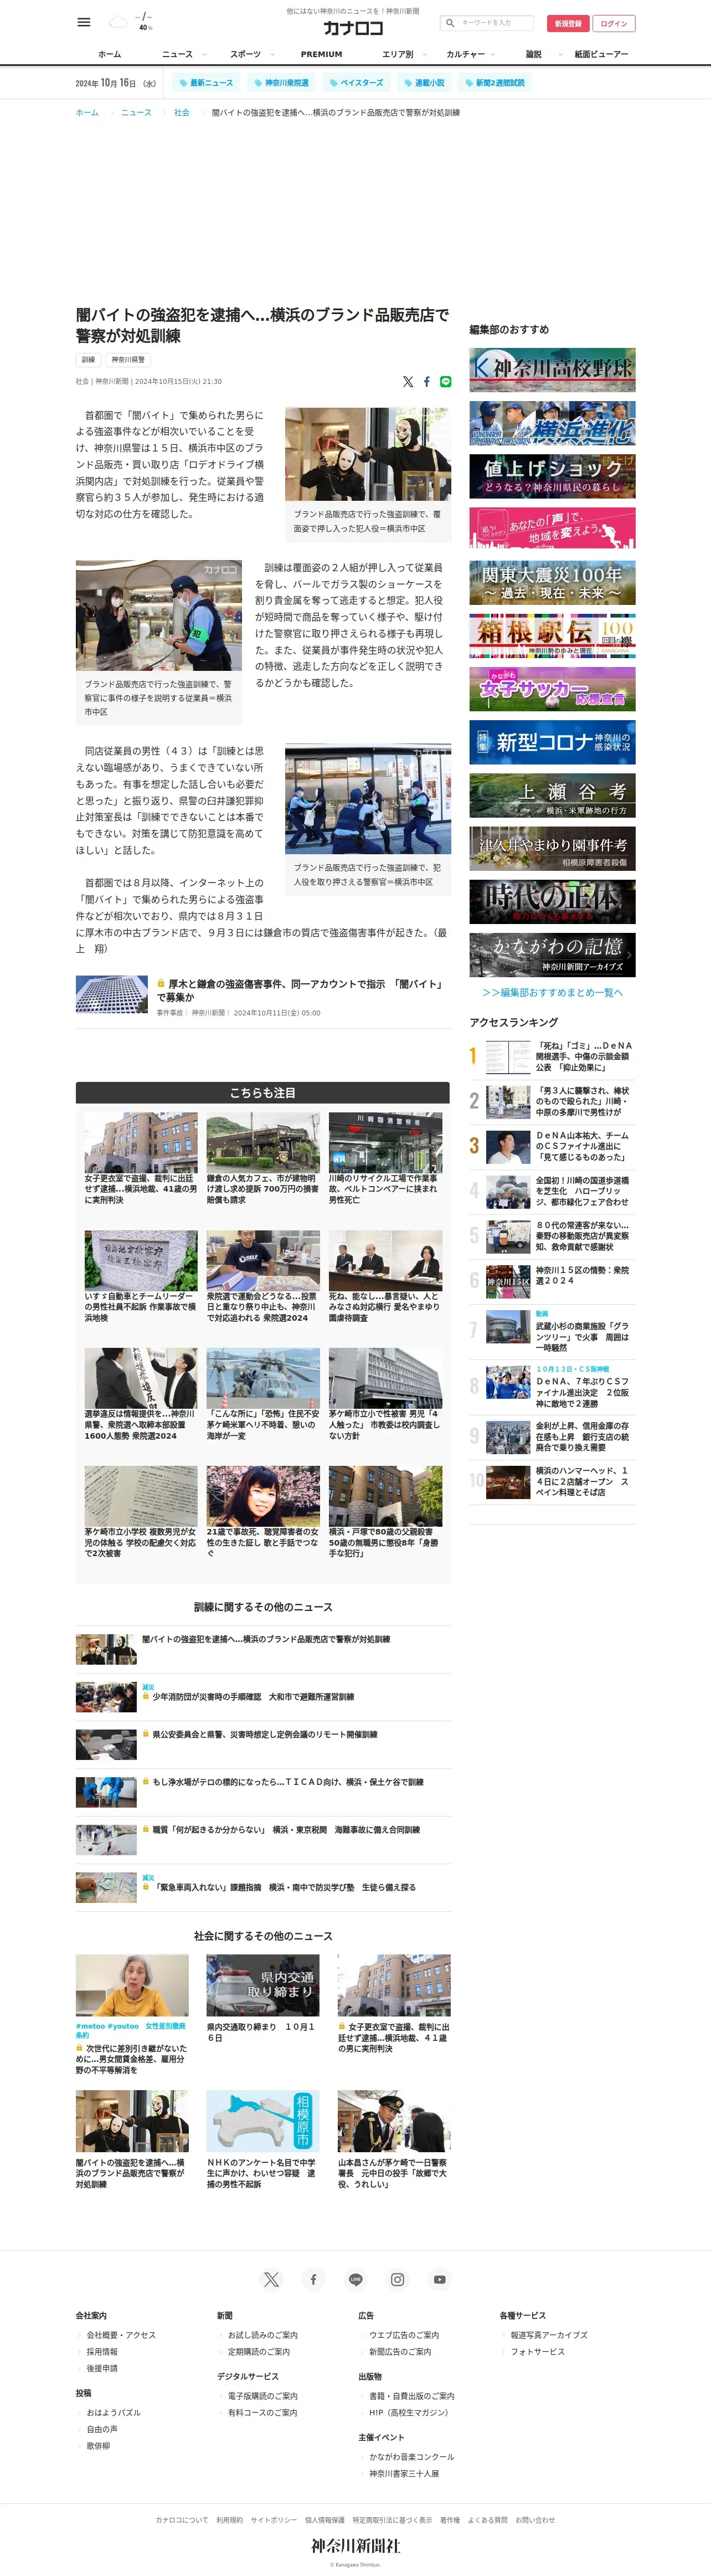Click 会社概要・アクセス footer link

(x=121, y=2335)
